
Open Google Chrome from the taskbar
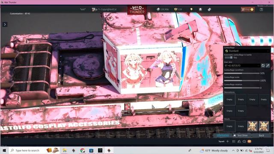[x=83, y=150]
